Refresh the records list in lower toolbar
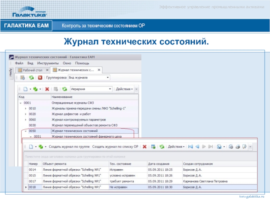The image size is (270, 202). (x=162, y=147)
